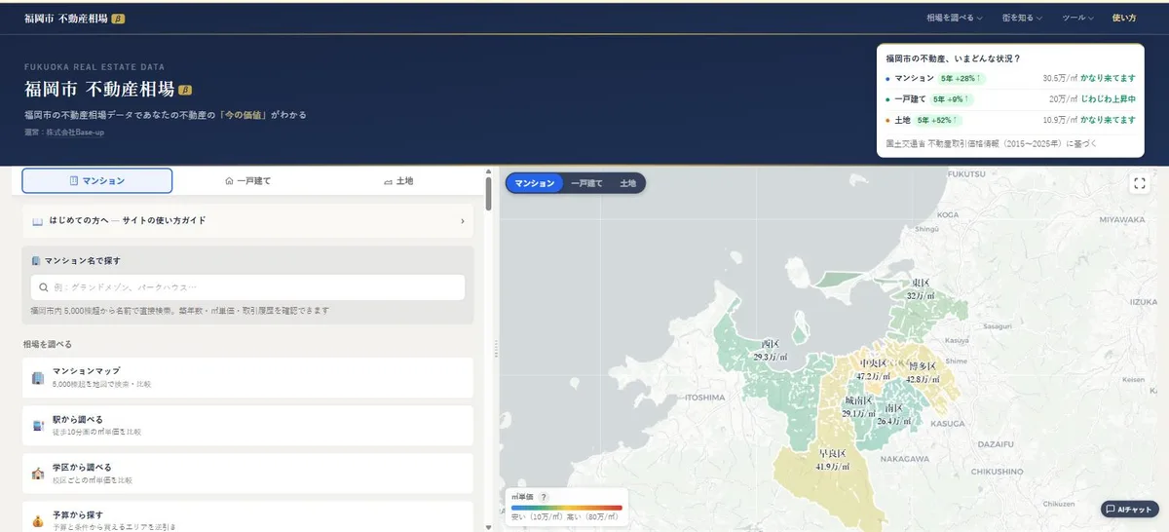This screenshot has height=532, width=1169.
Task: Click the book icon on the guide row
Action: [x=37, y=221]
